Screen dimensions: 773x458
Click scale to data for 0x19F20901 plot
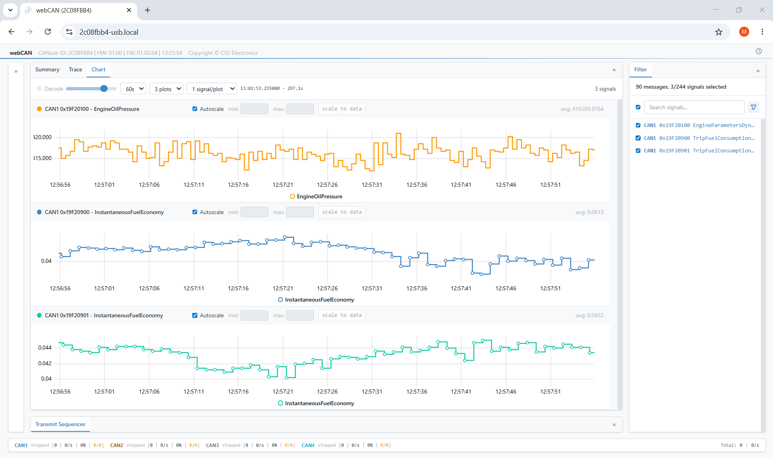342,315
